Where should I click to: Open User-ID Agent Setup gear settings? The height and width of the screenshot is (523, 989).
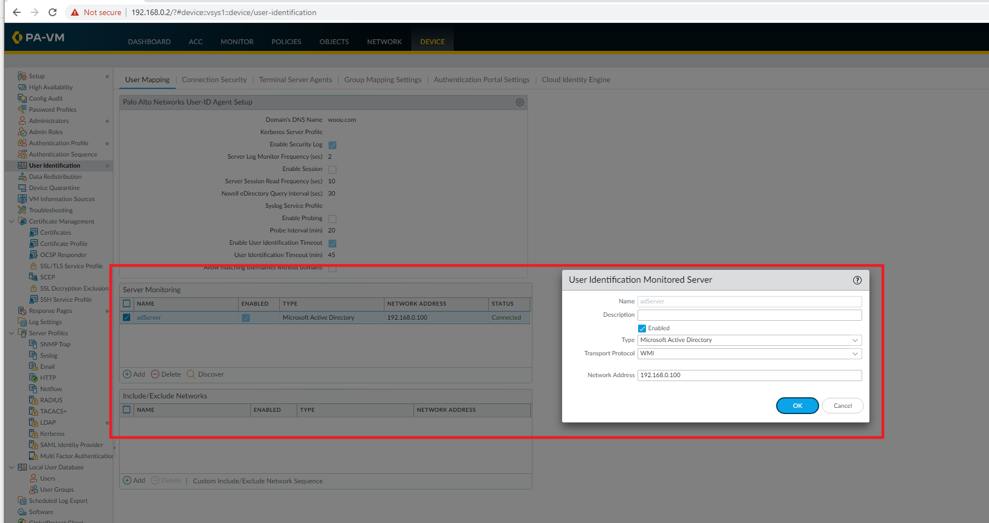(x=520, y=102)
